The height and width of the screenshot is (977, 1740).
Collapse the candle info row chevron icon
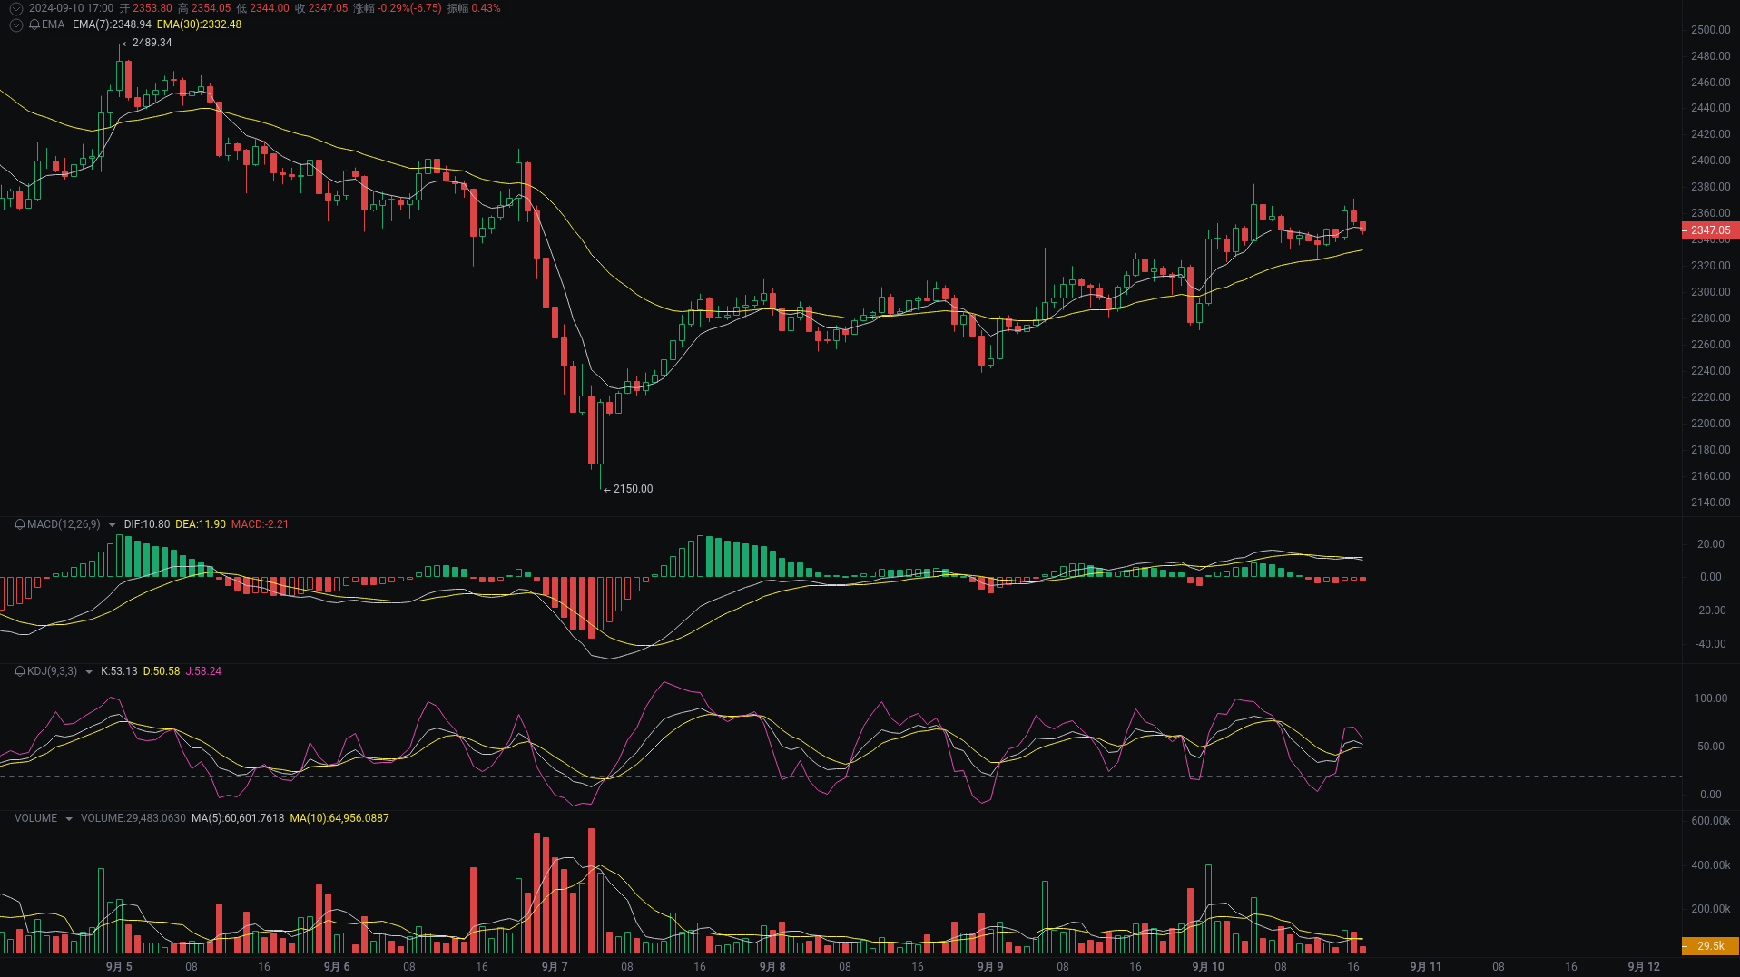(16, 8)
